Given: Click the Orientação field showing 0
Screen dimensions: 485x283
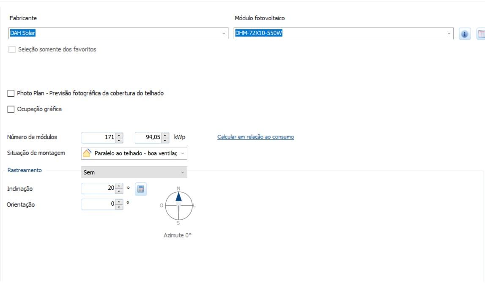Looking at the screenshot, I should pyautogui.click(x=99, y=204).
